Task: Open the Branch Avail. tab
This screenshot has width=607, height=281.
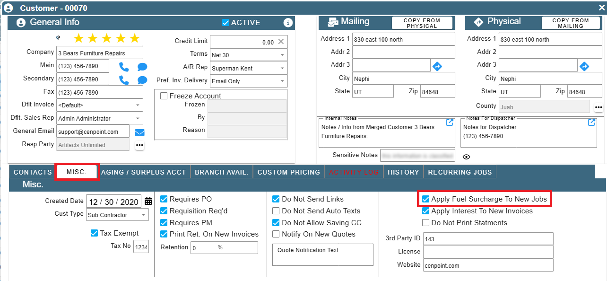Action: tap(222, 172)
